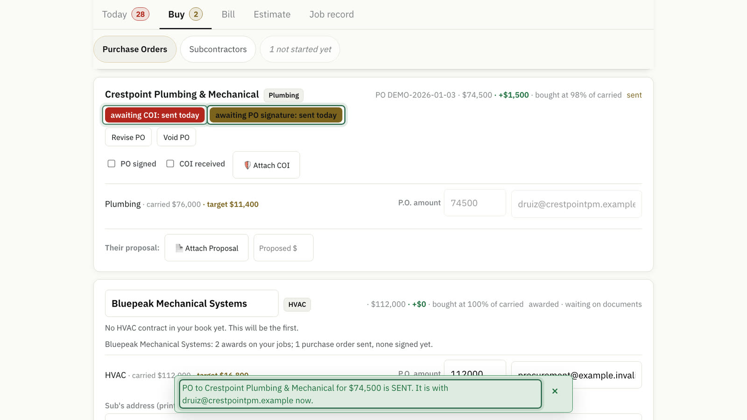Tick the COI received checkbox
The height and width of the screenshot is (420, 747).
click(x=170, y=164)
